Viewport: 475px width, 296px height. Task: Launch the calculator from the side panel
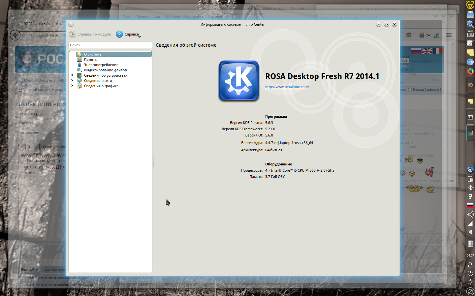(470, 34)
